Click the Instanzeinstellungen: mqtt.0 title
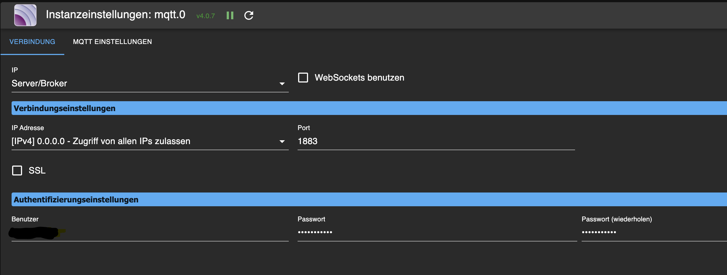The height and width of the screenshot is (275, 727). [x=116, y=15]
